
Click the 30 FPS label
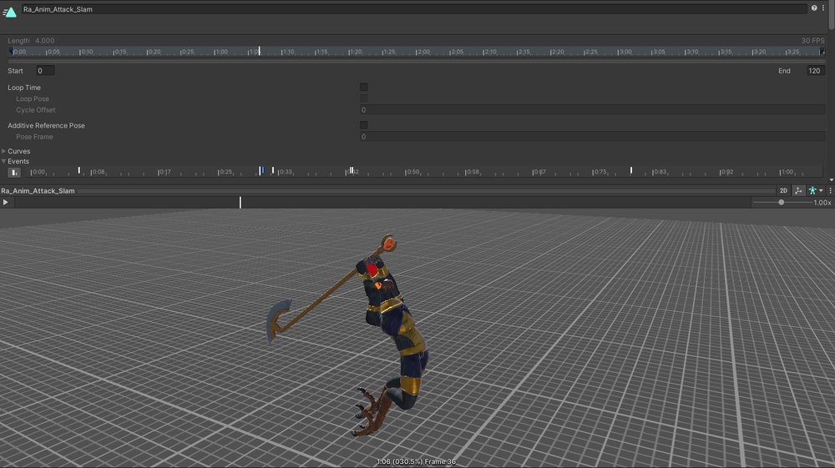(812, 40)
